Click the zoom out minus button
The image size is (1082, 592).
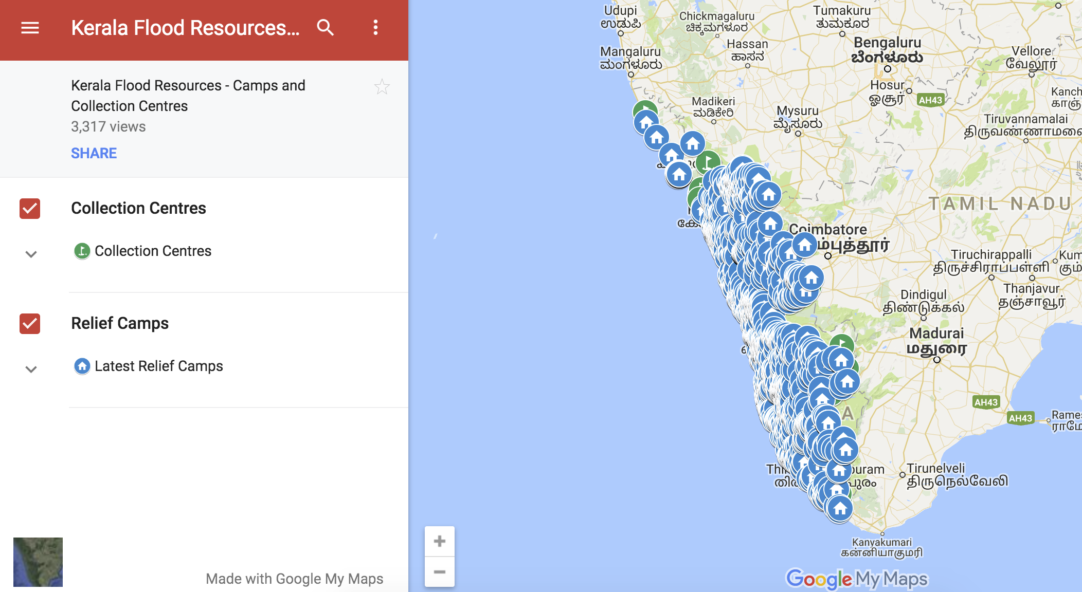point(439,571)
